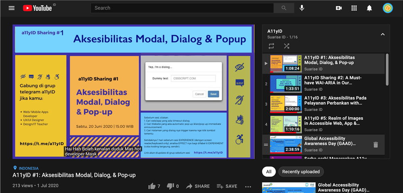The image size is (403, 193).
Task: Open the Suarise ID channel link in playlist header
Action: click(x=277, y=37)
